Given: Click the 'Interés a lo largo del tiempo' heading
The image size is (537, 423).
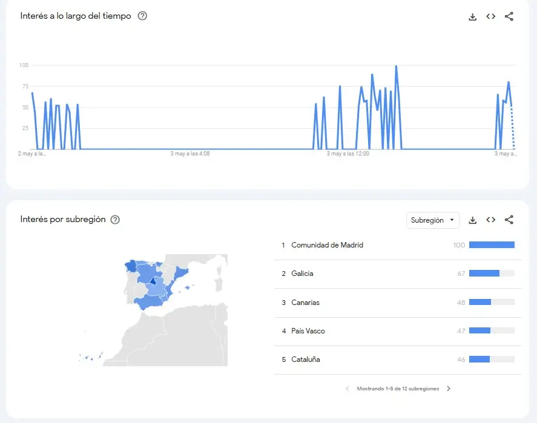Looking at the screenshot, I should point(75,16).
